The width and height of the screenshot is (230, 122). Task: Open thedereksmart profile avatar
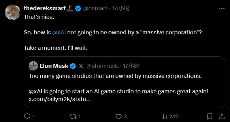13,13
